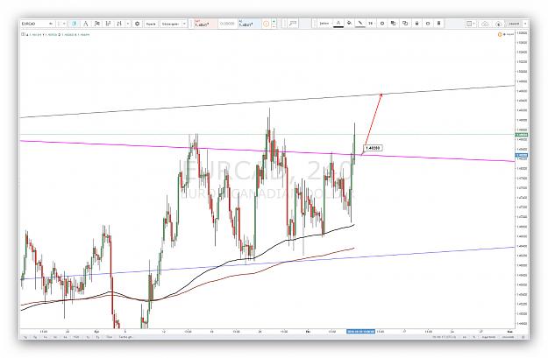Click the chart layout grid icon

[469, 24]
